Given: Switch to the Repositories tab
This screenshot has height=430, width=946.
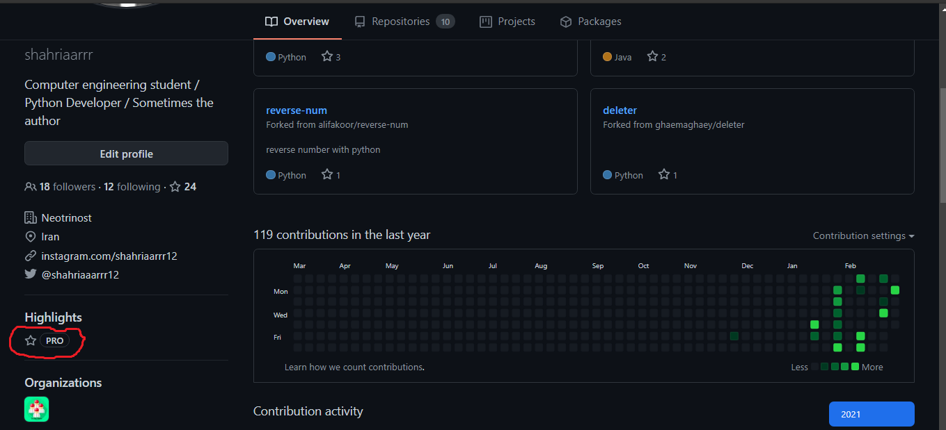Looking at the screenshot, I should [x=404, y=22].
